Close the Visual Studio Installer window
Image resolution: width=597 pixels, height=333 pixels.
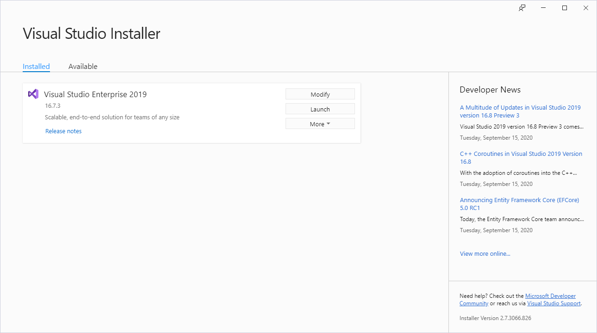tap(586, 8)
